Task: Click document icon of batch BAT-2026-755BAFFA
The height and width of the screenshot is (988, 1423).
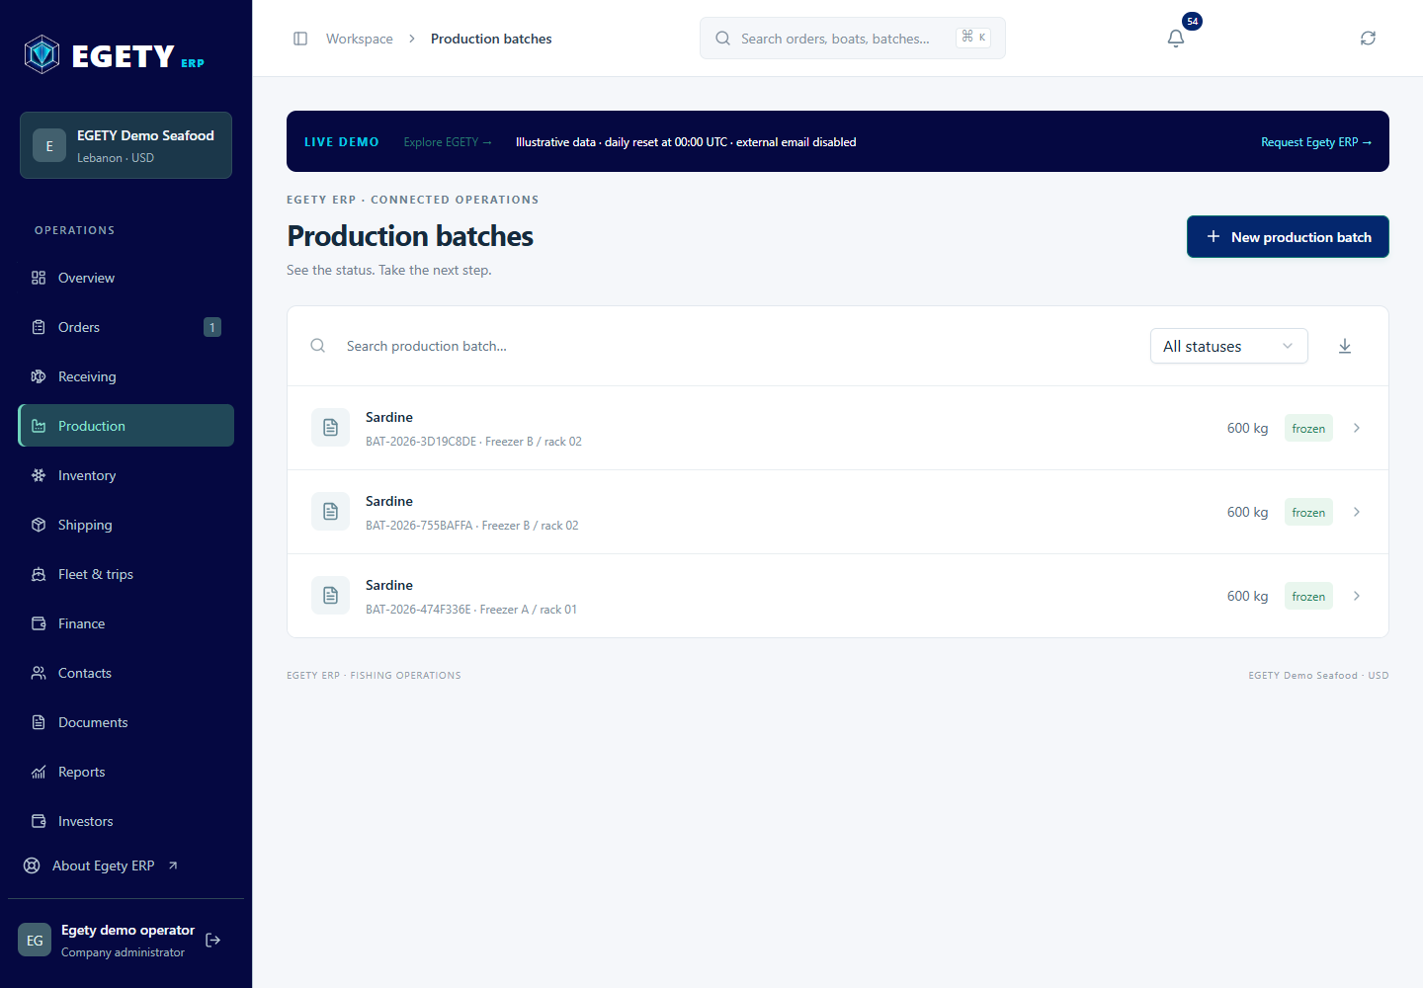Action: [x=330, y=512]
